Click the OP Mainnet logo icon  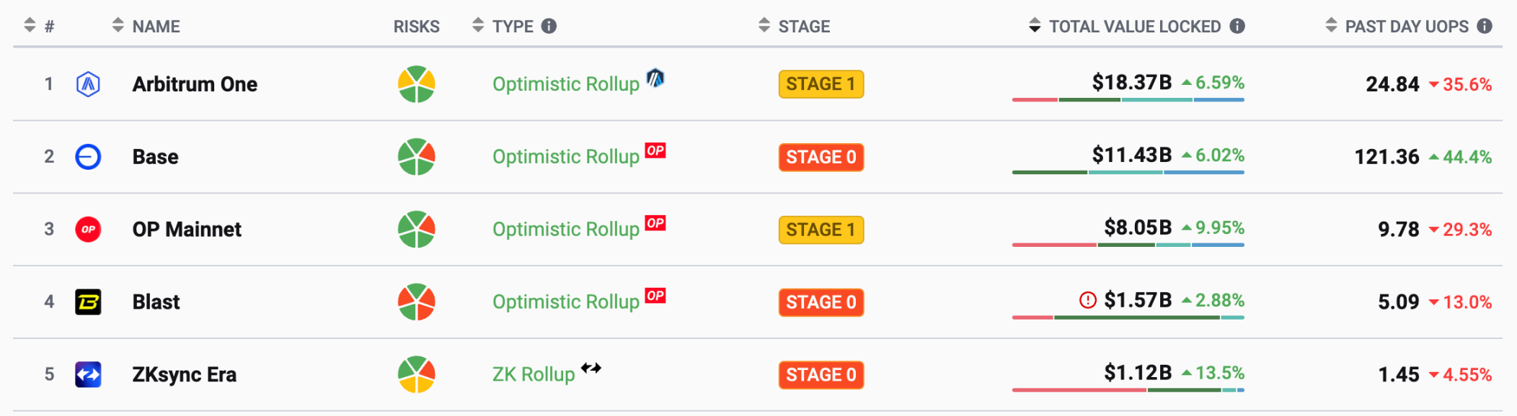(88, 230)
